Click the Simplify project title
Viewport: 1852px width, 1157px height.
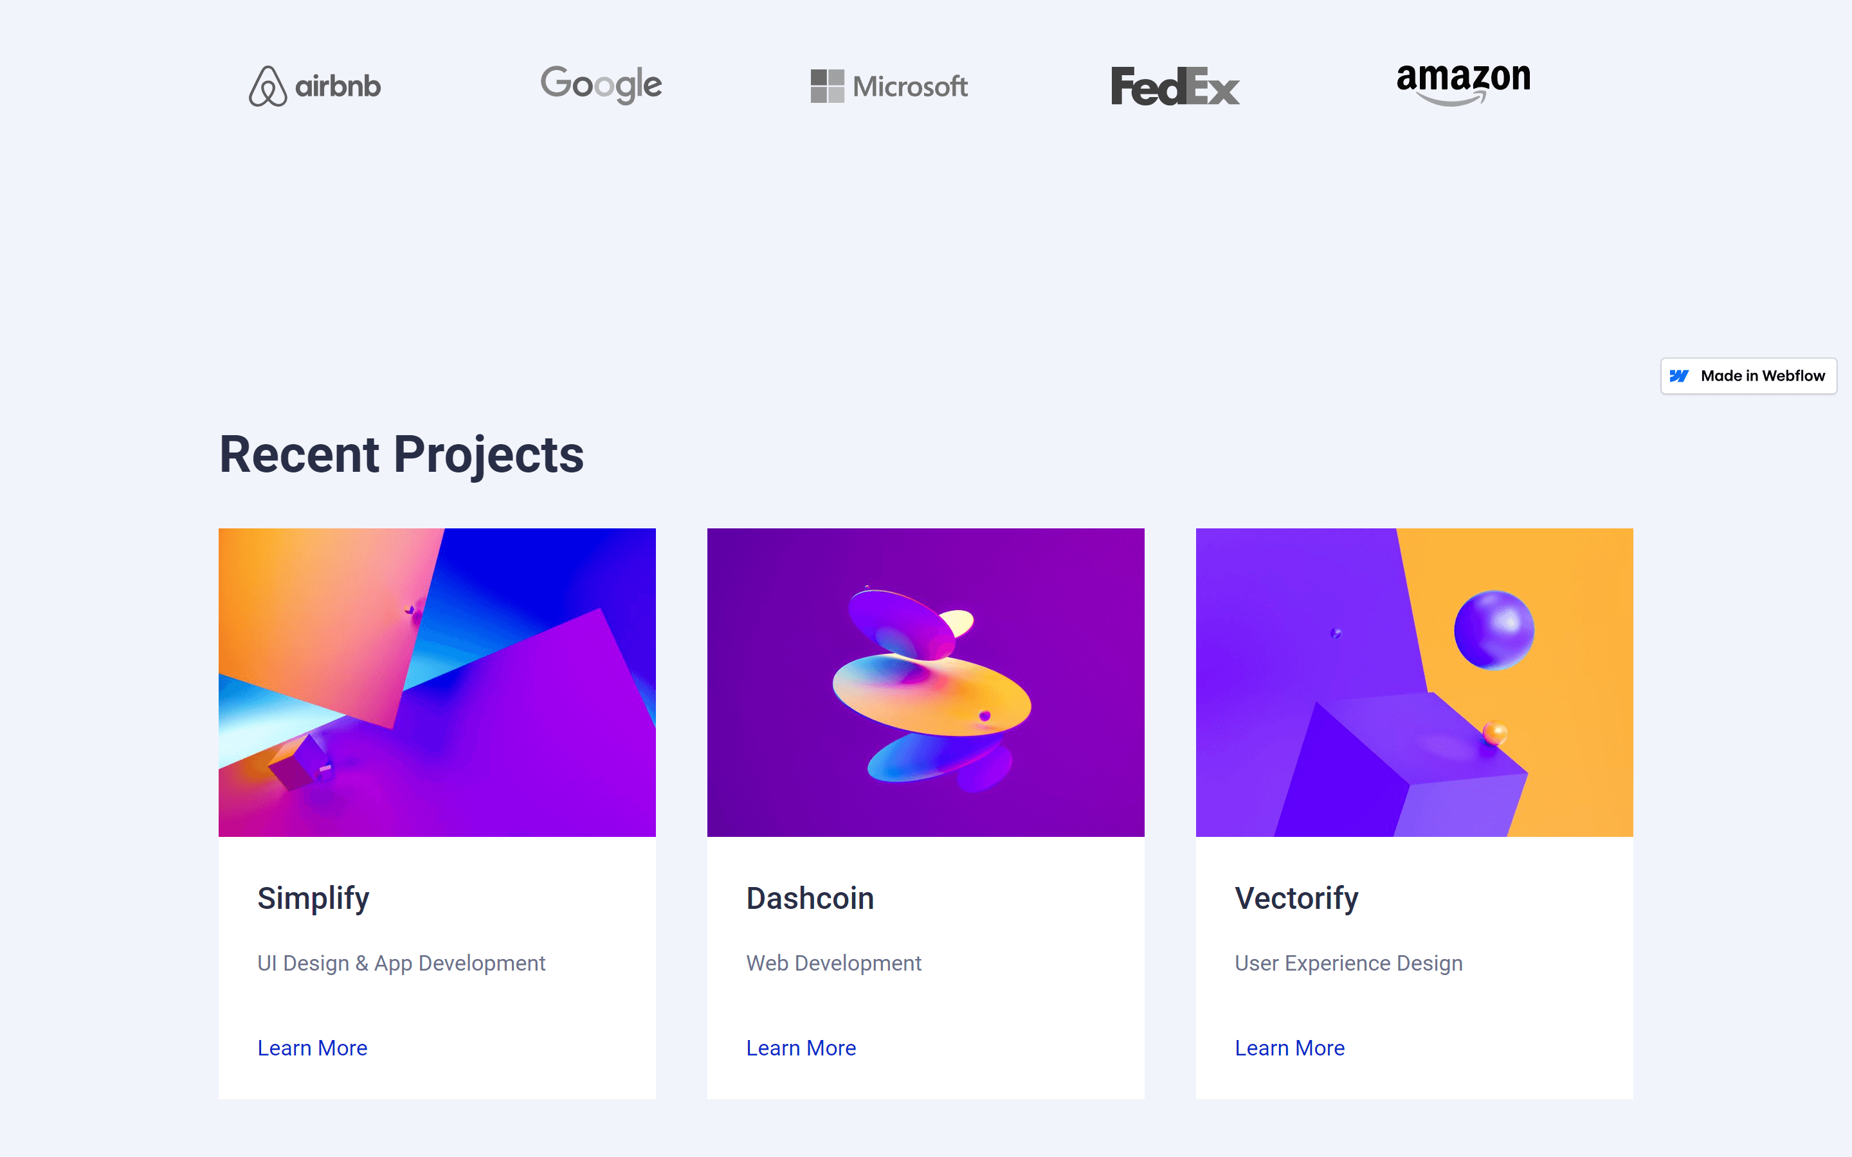pos(313,899)
